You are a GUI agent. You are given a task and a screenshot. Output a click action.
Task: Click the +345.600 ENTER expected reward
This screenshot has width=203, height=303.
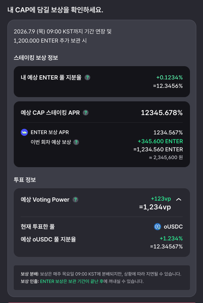160,141
